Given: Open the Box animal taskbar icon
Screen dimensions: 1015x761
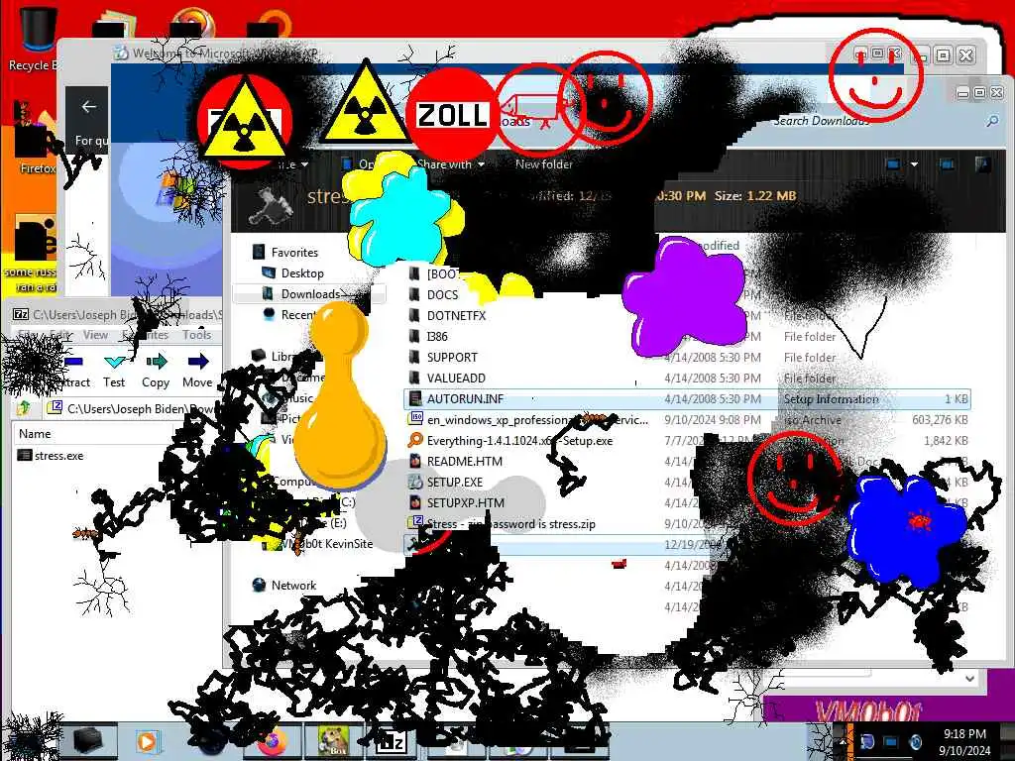Looking at the screenshot, I should 333,741.
